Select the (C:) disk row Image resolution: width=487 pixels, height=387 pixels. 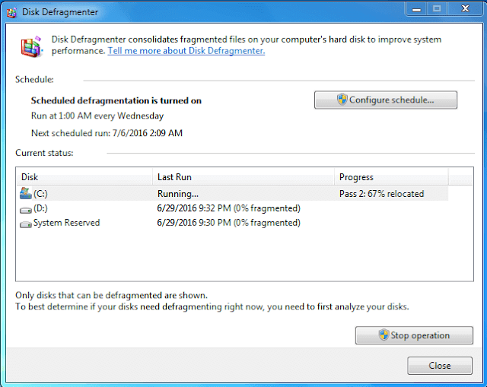click(x=91, y=194)
